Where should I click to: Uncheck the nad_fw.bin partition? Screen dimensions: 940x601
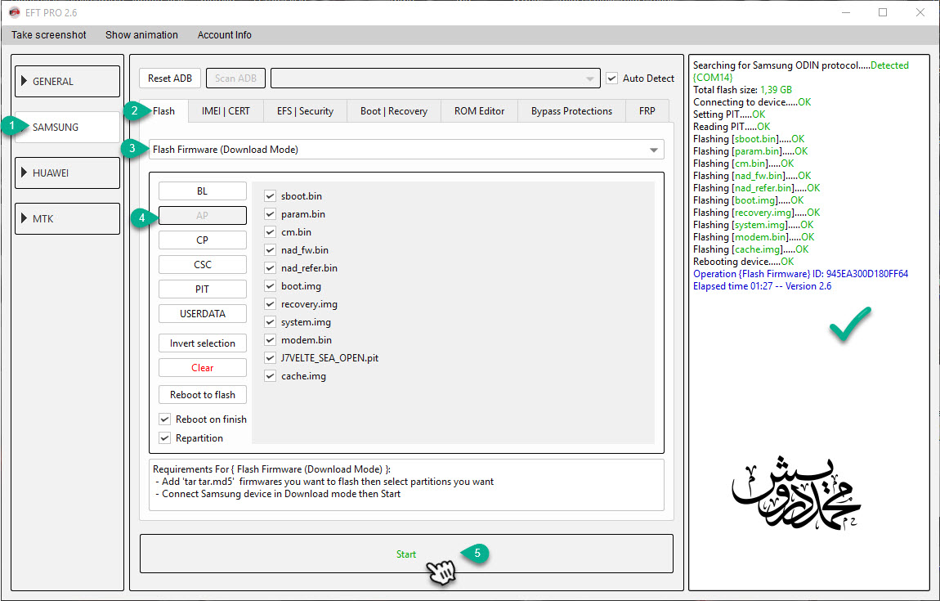[x=270, y=250]
